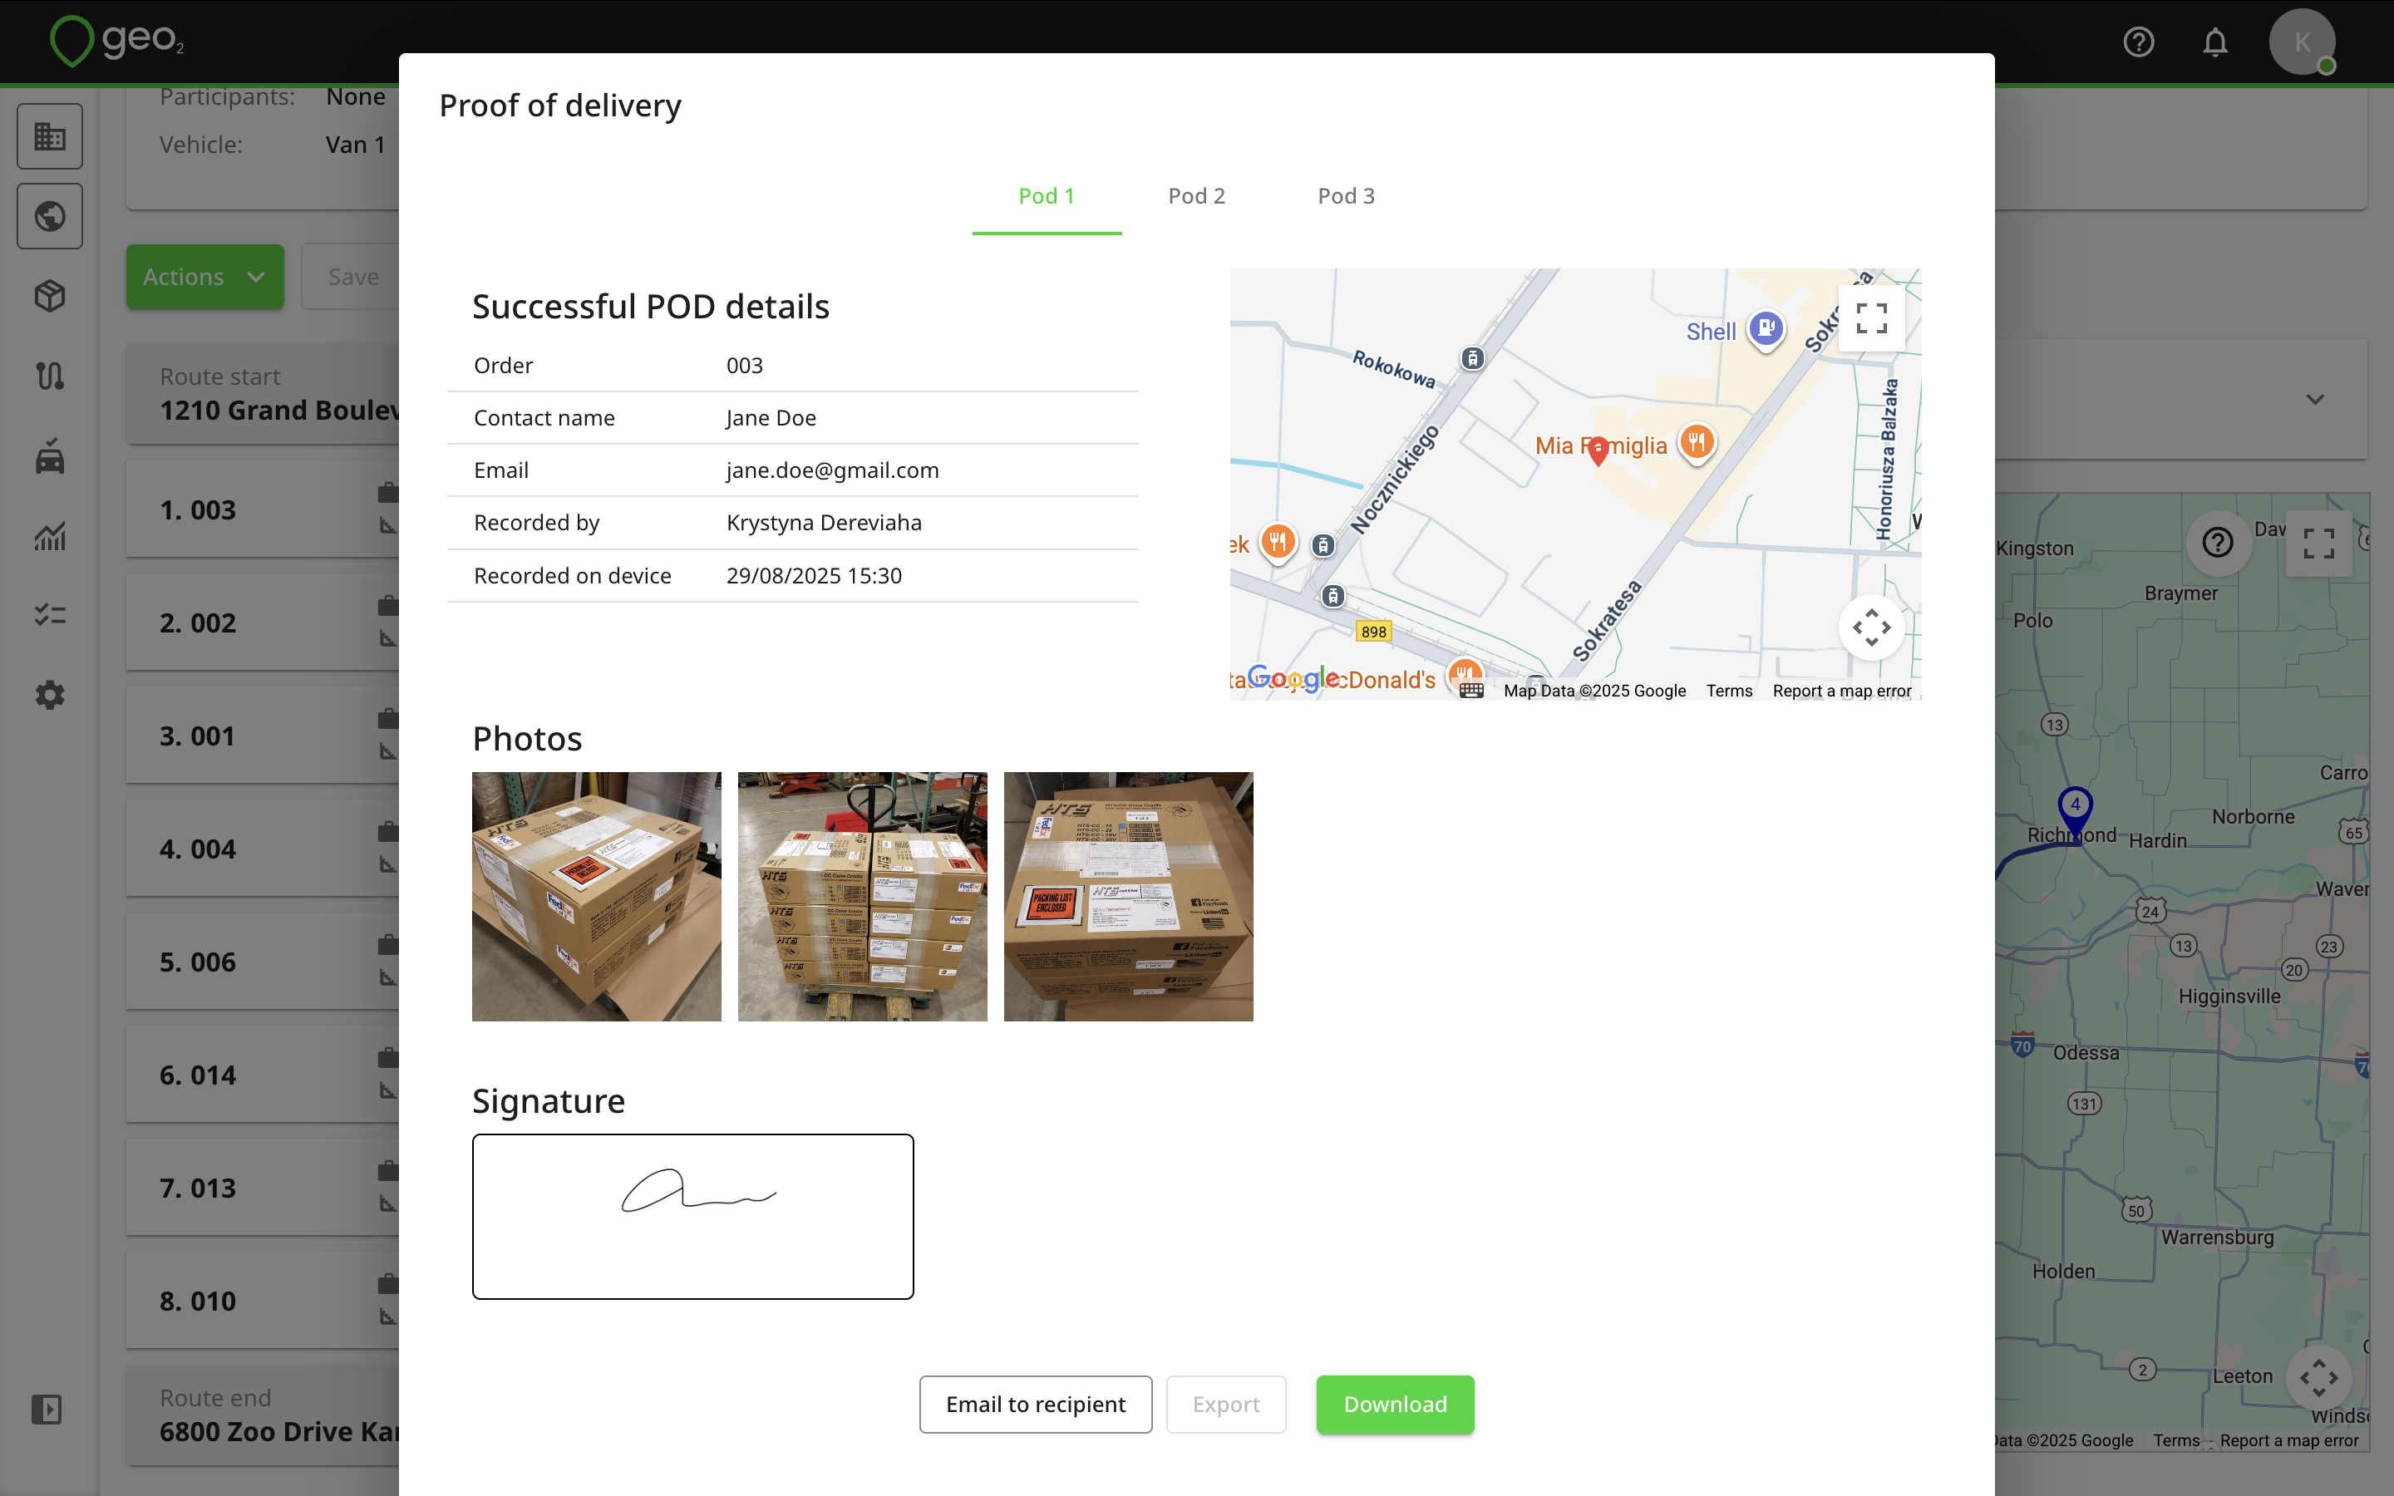Image resolution: width=2394 pixels, height=1496 pixels.
Task: Click Report a map error on route map
Action: [2288, 1440]
